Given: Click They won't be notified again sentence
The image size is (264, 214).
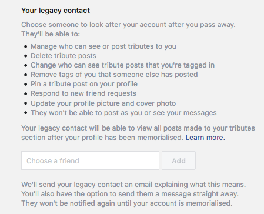Looking at the screenshot, I should pos(127,203).
